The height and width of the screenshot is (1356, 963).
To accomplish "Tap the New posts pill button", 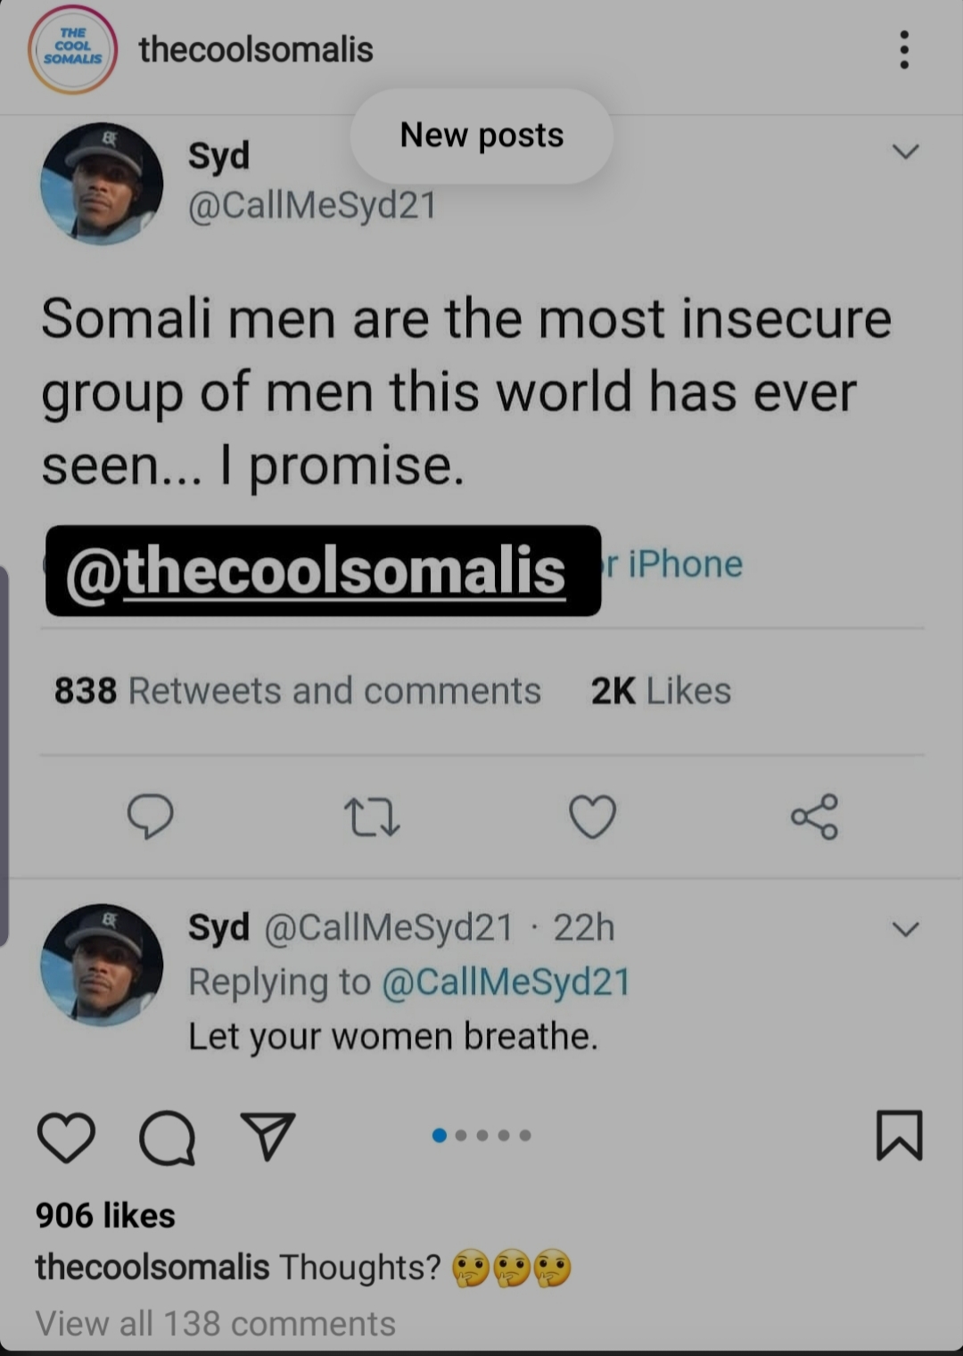I will (481, 136).
